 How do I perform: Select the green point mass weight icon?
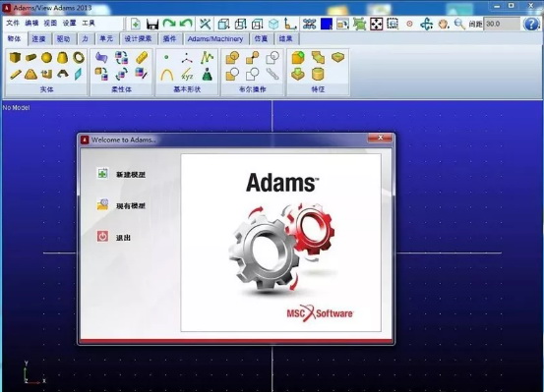point(208,74)
